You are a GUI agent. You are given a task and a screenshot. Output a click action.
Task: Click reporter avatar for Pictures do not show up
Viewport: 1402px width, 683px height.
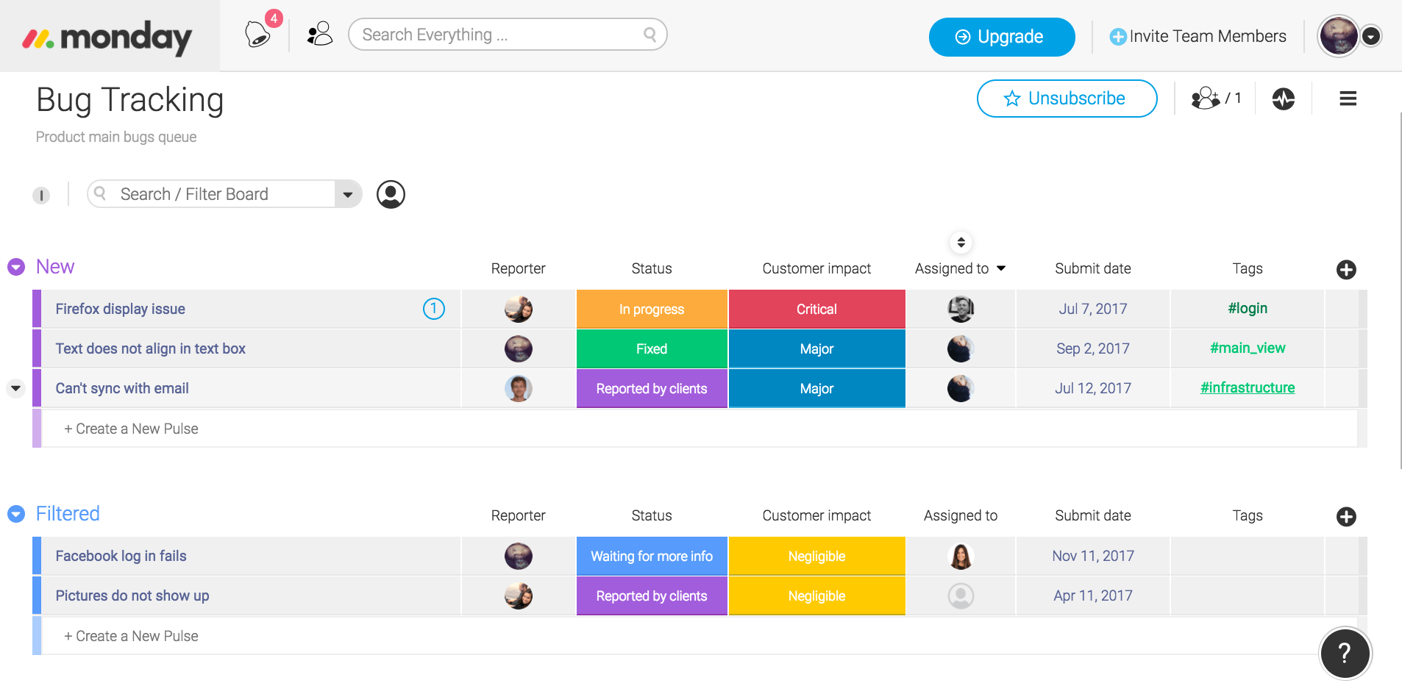point(519,596)
